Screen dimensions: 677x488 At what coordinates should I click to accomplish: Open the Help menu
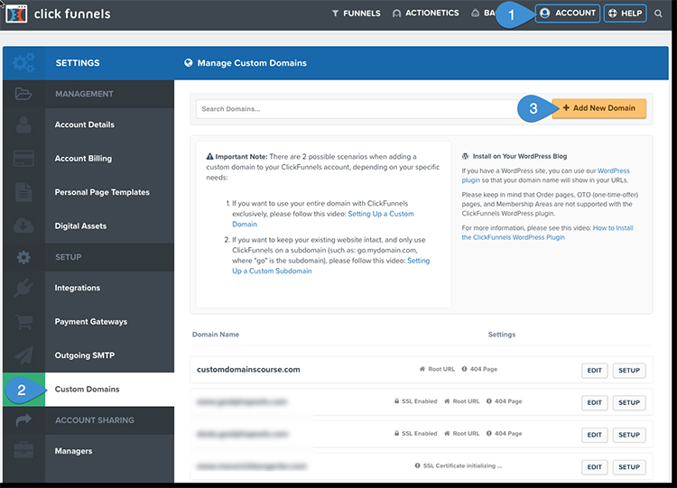pos(626,14)
